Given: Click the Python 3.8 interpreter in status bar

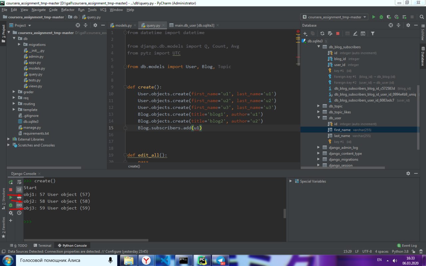Looking at the screenshot, I should pyautogui.click(x=400, y=251).
